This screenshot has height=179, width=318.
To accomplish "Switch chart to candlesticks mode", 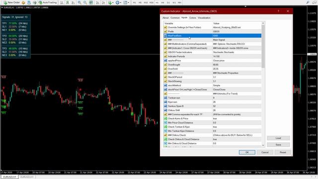I will [68, 2].
